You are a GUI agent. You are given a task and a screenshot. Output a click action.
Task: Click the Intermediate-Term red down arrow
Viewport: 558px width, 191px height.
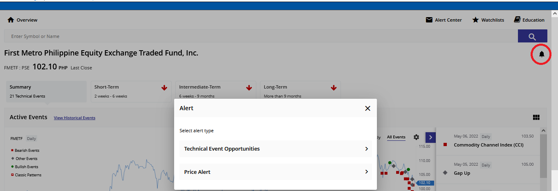click(x=249, y=88)
